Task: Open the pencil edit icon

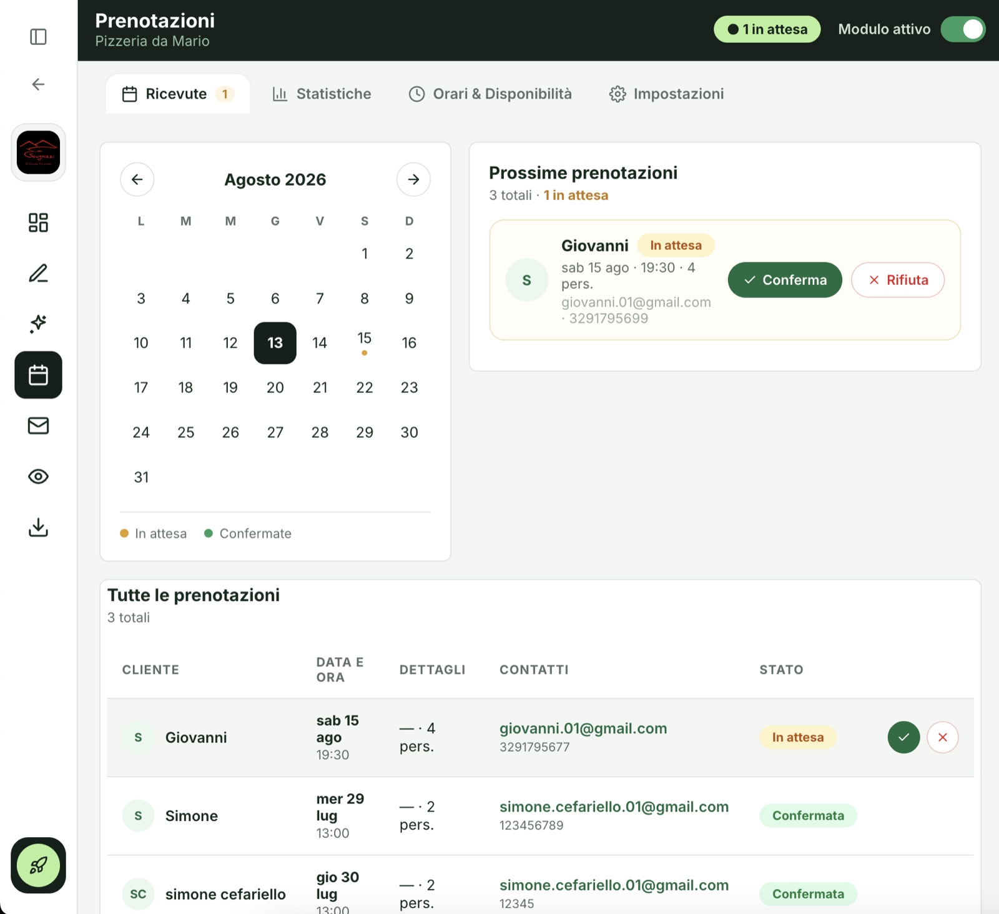Action: [38, 273]
